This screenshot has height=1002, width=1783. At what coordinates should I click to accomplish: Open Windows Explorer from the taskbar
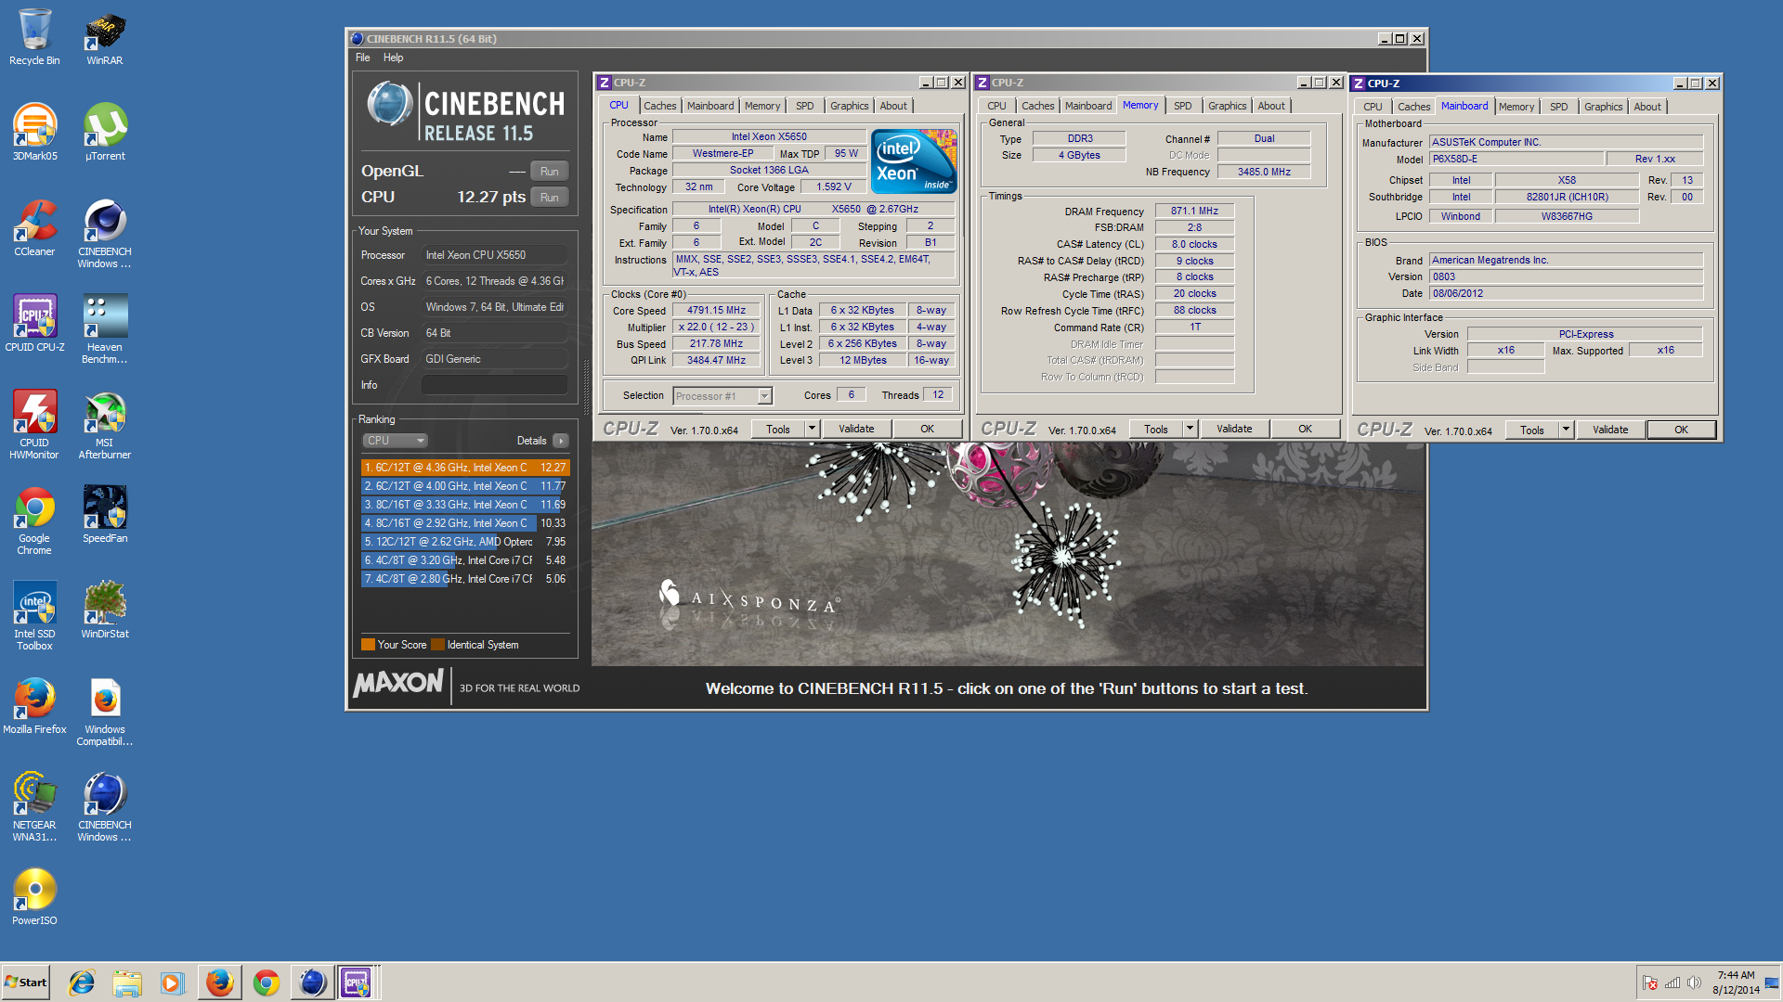(x=127, y=983)
